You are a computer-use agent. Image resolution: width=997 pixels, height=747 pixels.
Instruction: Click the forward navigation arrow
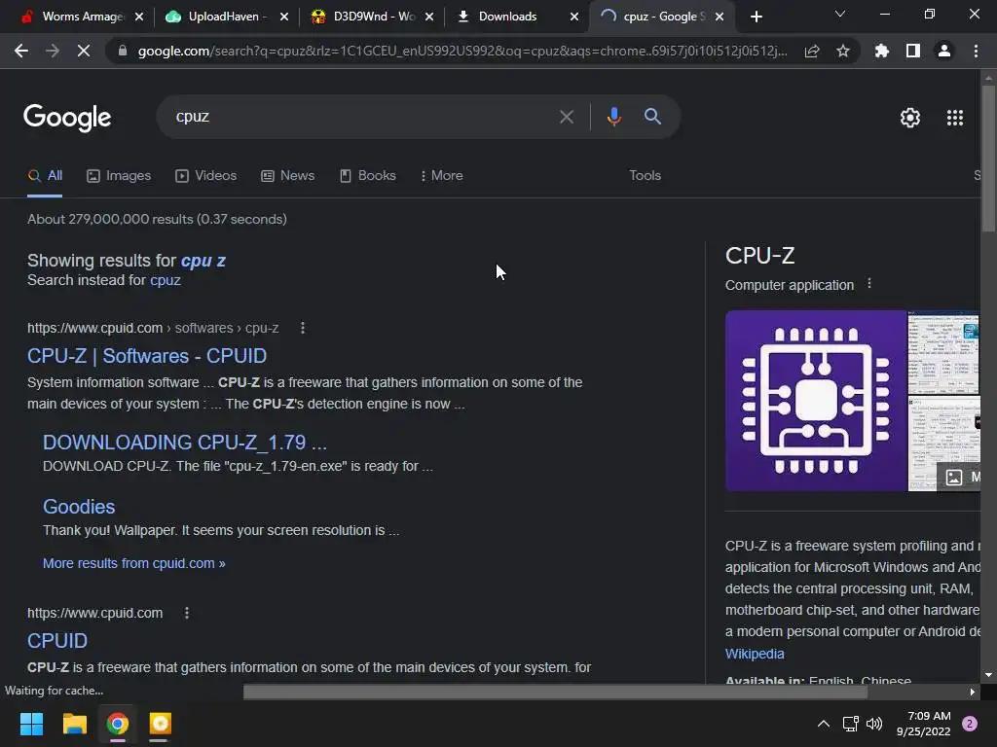[53, 51]
